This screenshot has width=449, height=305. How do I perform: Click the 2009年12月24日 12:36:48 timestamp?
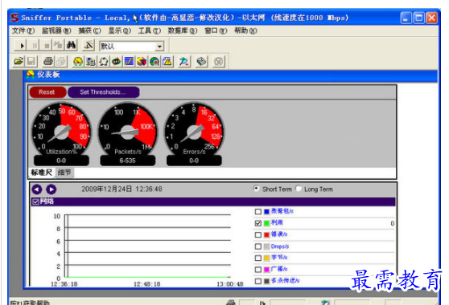click(x=122, y=189)
